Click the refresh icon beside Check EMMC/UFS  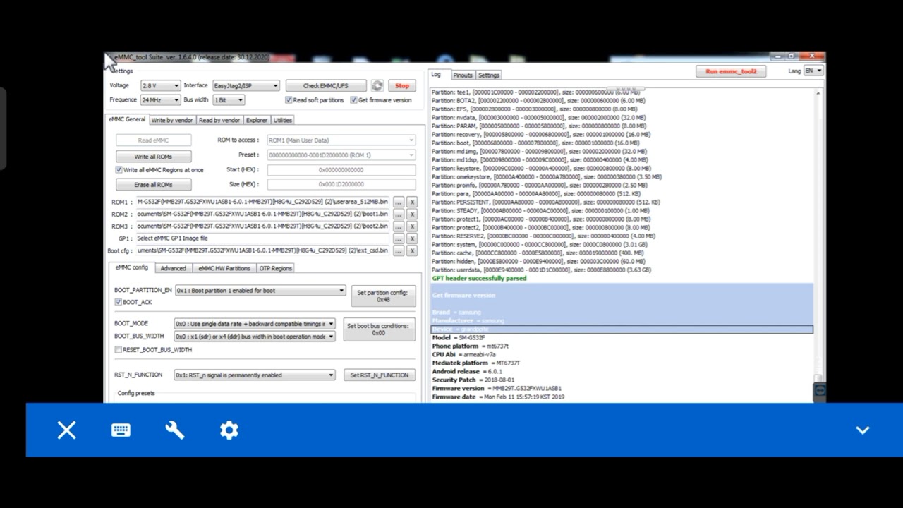coord(377,86)
